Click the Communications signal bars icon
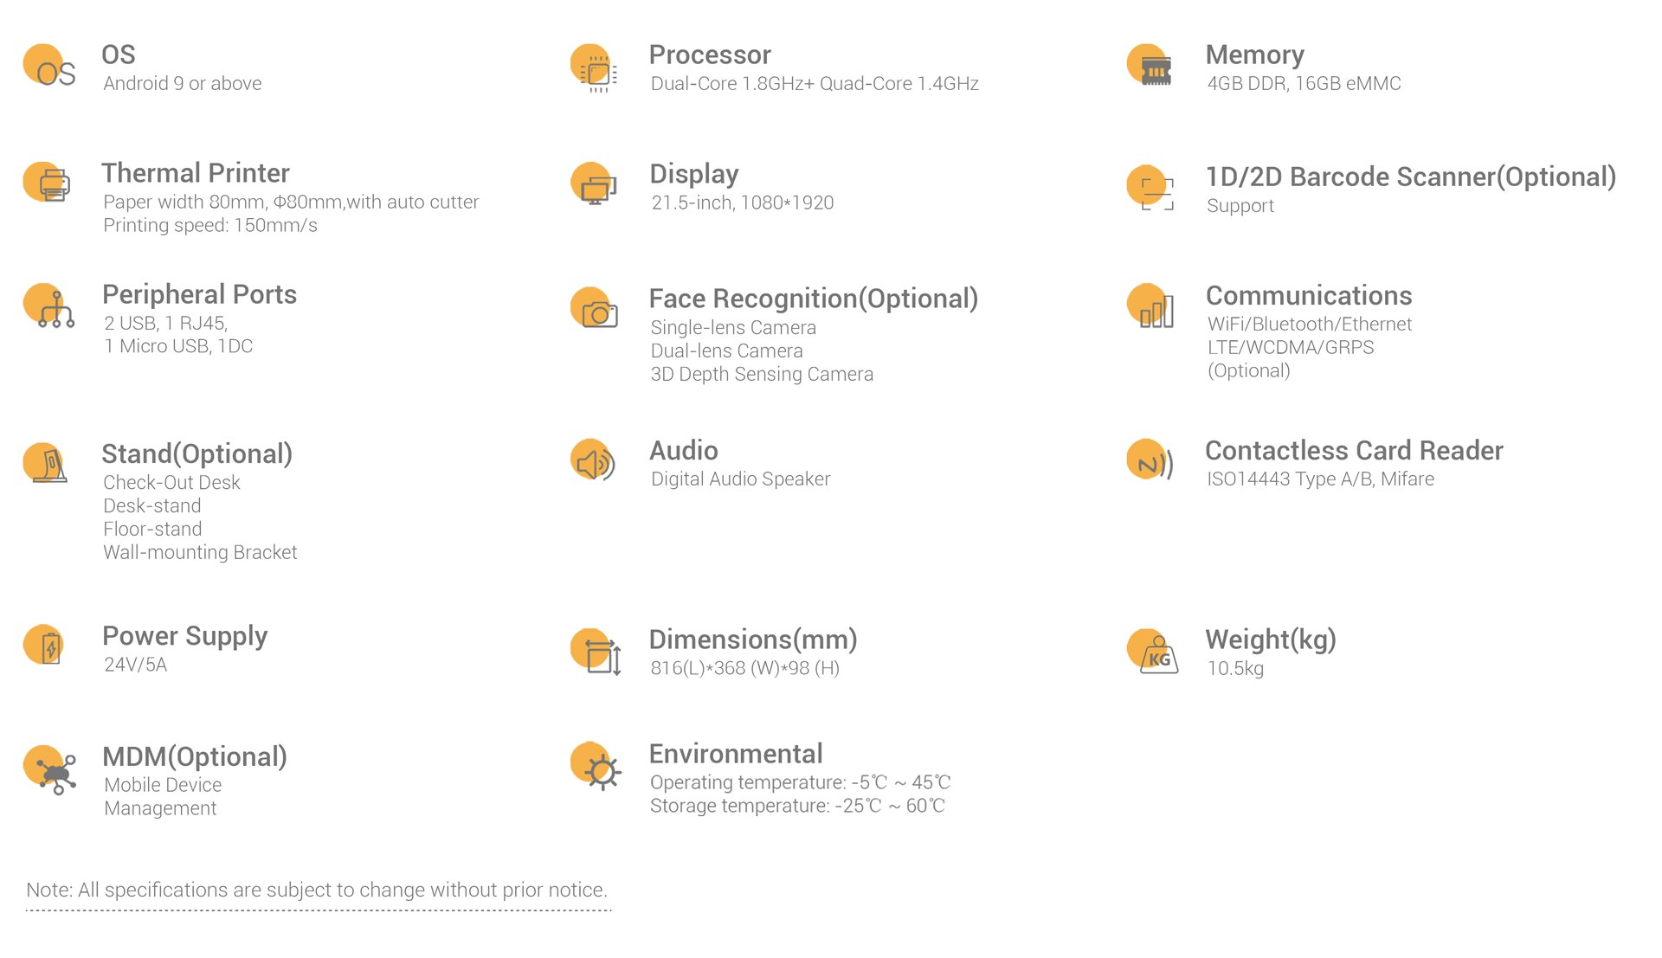The height and width of the screenshot is (958, 1662). pos(1150,306)
